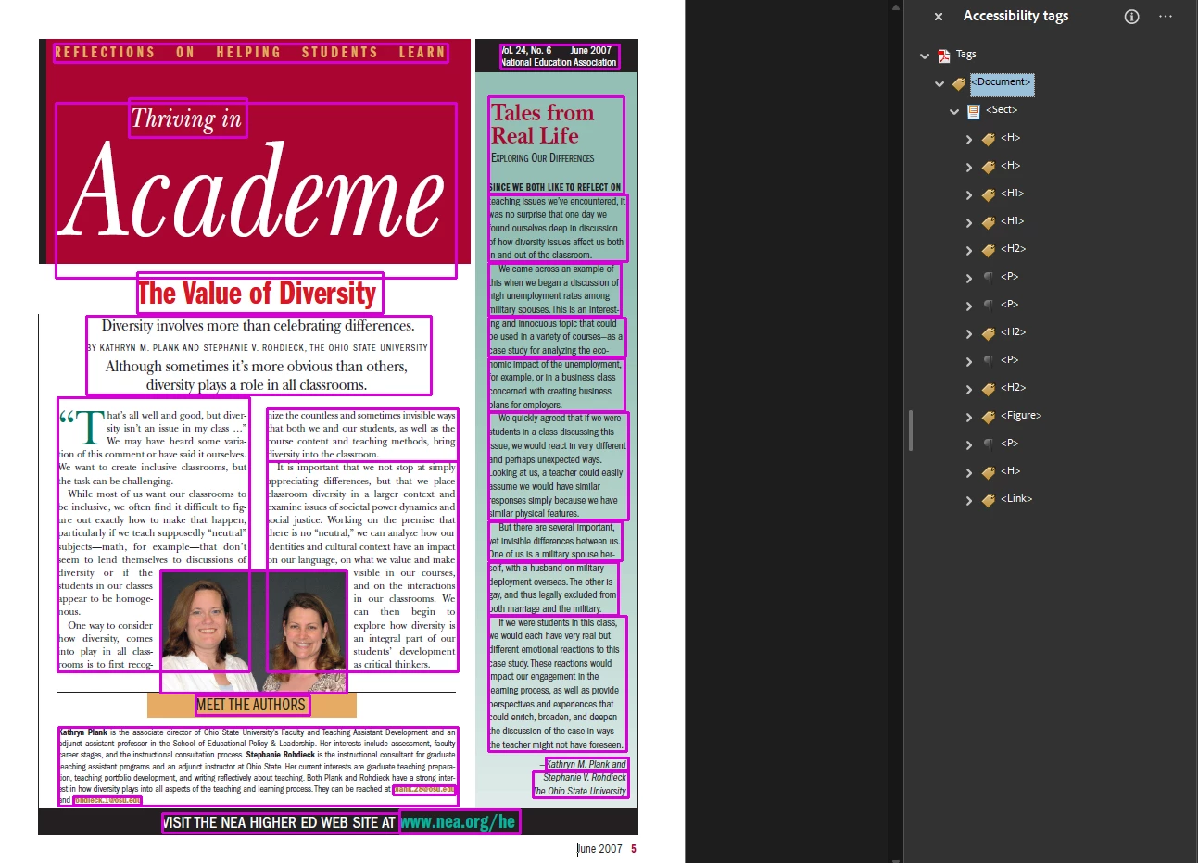The image size is (1198, 863).
Task: Expand the chevron of the <P> directly below <Figure>
Action: click(969, 445)
